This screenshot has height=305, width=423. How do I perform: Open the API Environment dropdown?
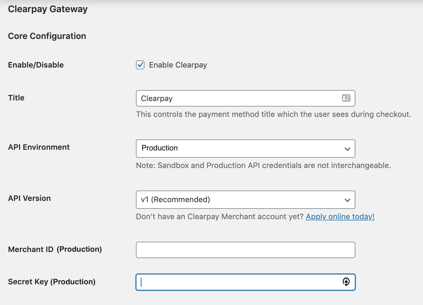(x=246, y=149)
